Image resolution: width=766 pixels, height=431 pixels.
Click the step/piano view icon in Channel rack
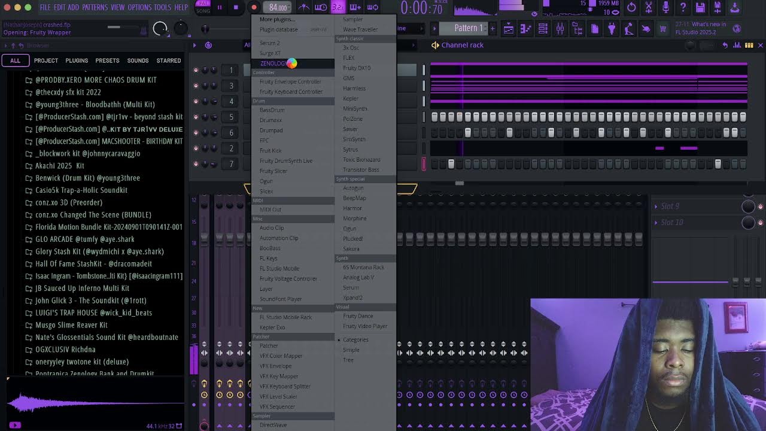(x=749, y=45)
